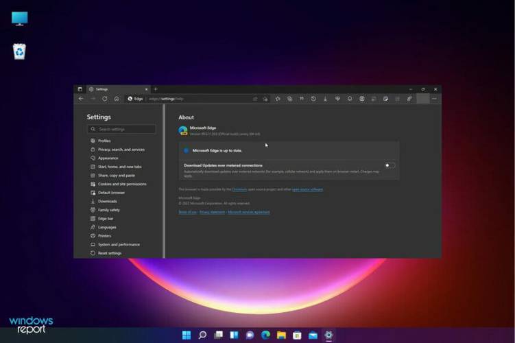The image size is (515, 343).
Task: Click the Chromium link
Action: 239,189
